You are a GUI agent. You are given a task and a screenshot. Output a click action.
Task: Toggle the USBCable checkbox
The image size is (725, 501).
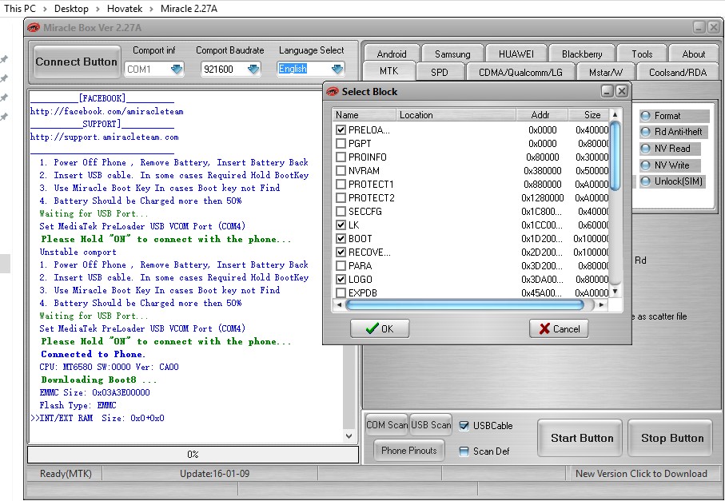point(464,426)
